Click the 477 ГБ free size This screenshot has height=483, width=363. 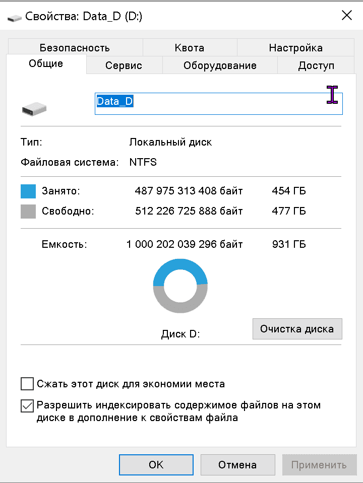289,211
